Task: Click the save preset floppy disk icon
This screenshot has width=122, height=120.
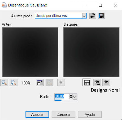Action: [101, 16]
